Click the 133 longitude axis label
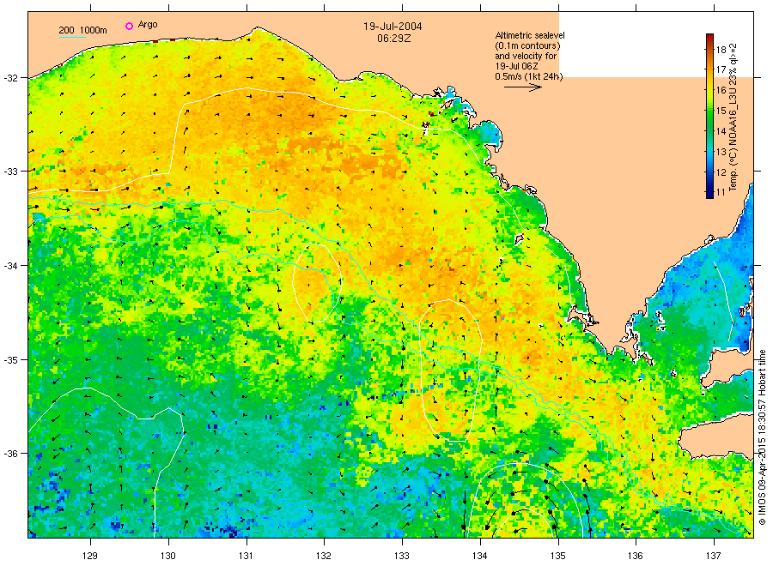 point(402,556)
